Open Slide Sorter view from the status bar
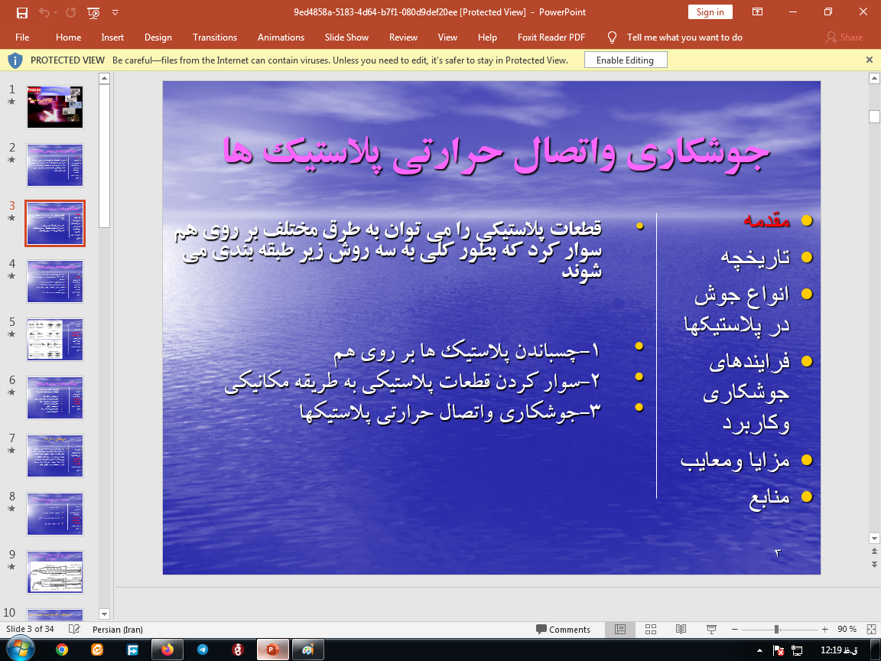The width and height of the screenshot is (881, 661). pyautogui.click(x=651, y=629)
